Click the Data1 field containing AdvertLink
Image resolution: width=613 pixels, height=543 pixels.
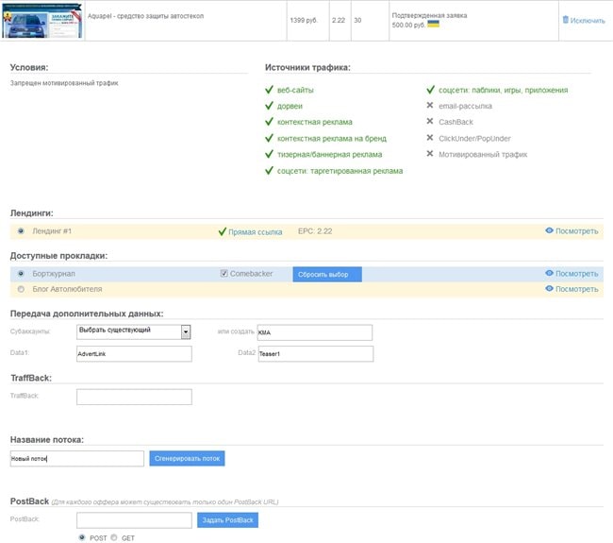point(134,353)
